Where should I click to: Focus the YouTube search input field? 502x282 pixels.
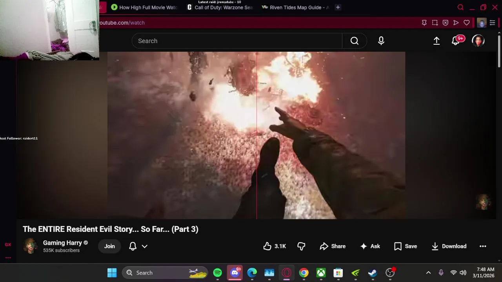coord(237,41)
